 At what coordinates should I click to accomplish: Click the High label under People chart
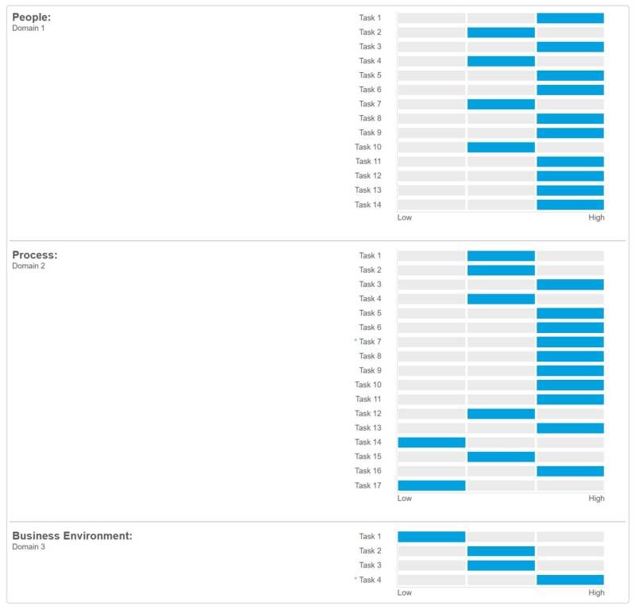pos(596,218)
